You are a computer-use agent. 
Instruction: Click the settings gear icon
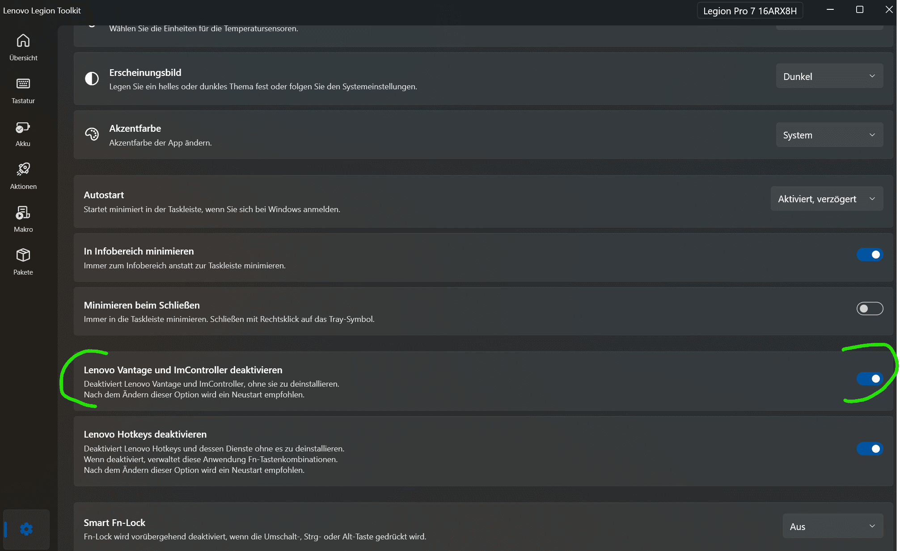[x=26, y=529]
